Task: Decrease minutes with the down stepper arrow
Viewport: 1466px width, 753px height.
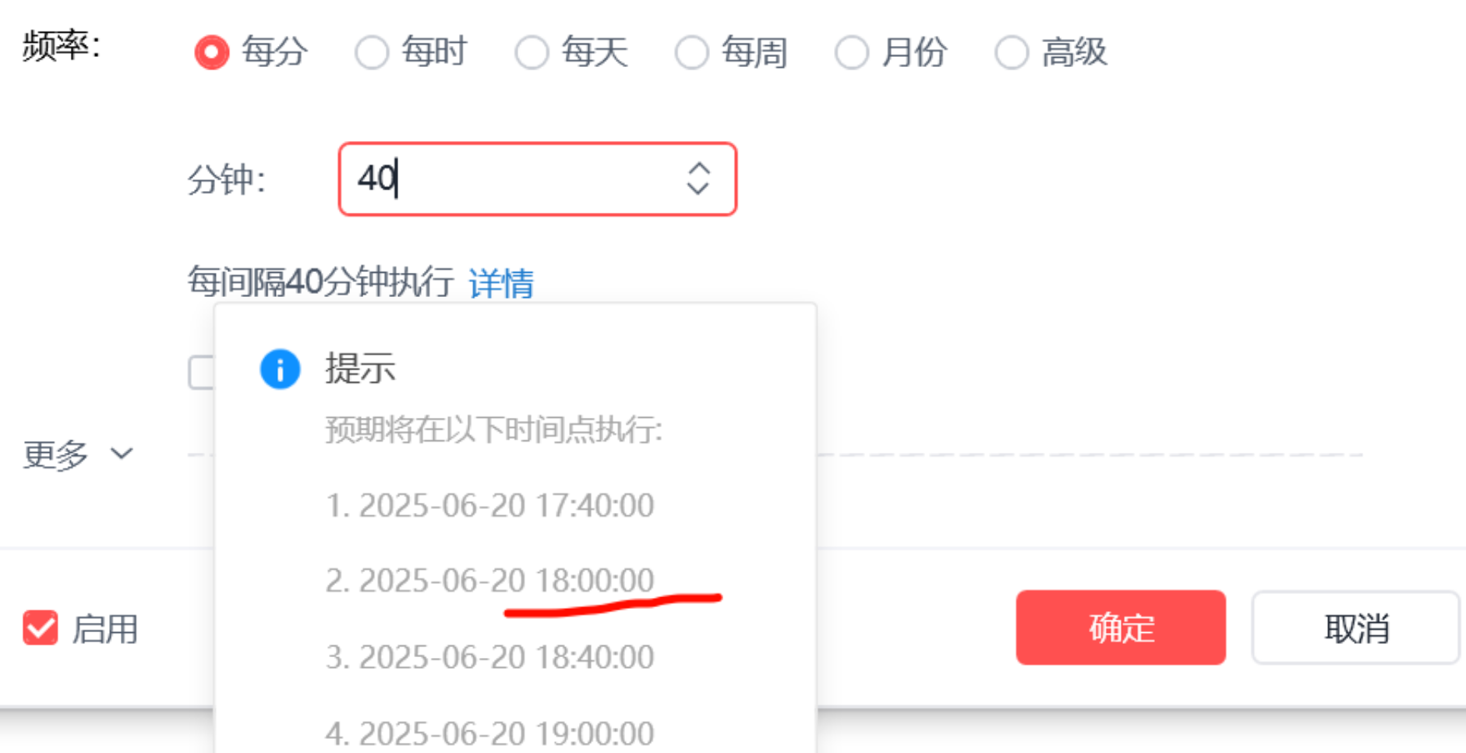Action: click(x=698, y=189)
